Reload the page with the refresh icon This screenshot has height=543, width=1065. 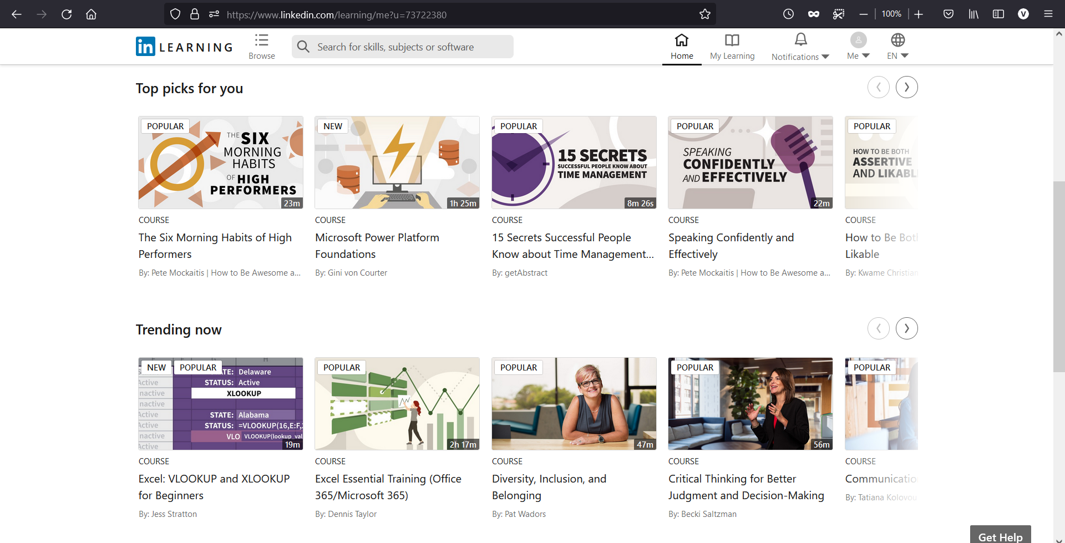coord(67,14)
